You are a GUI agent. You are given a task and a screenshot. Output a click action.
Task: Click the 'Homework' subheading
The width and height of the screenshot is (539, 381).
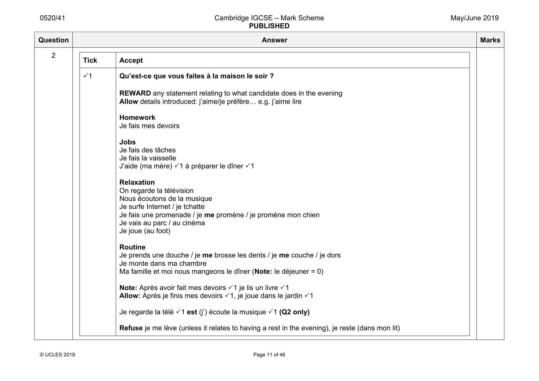click(x=137, y=118)
